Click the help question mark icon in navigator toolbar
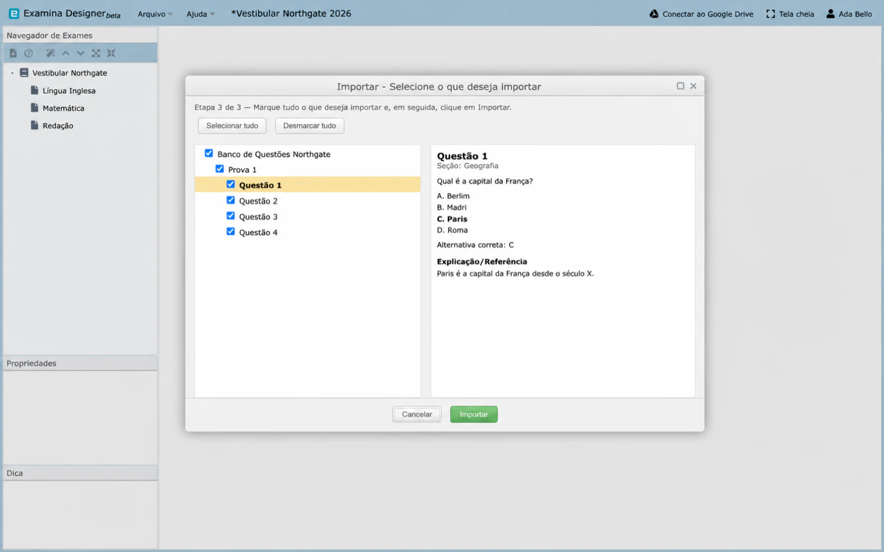This screenshot has width=884, height=552. (29, 54)
